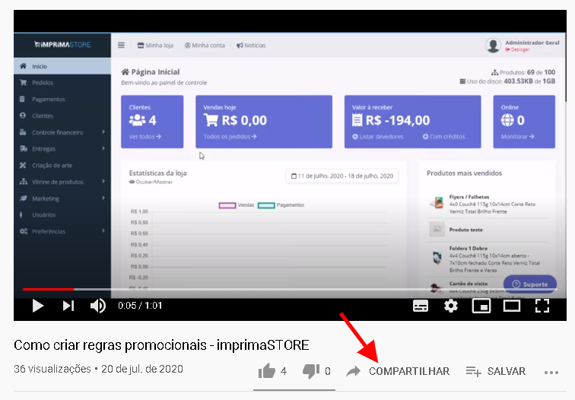Click Com créditos link
The image size is (575, 400).
tap(443, 136)
